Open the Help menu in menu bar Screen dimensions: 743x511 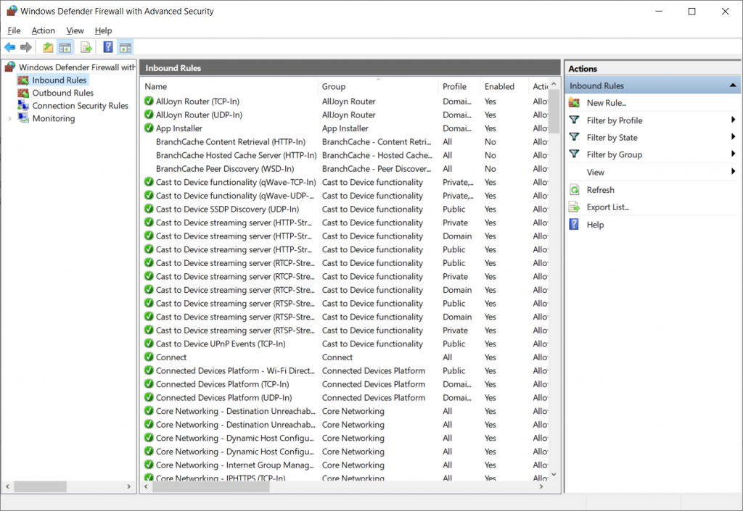[x=103, y=30]
